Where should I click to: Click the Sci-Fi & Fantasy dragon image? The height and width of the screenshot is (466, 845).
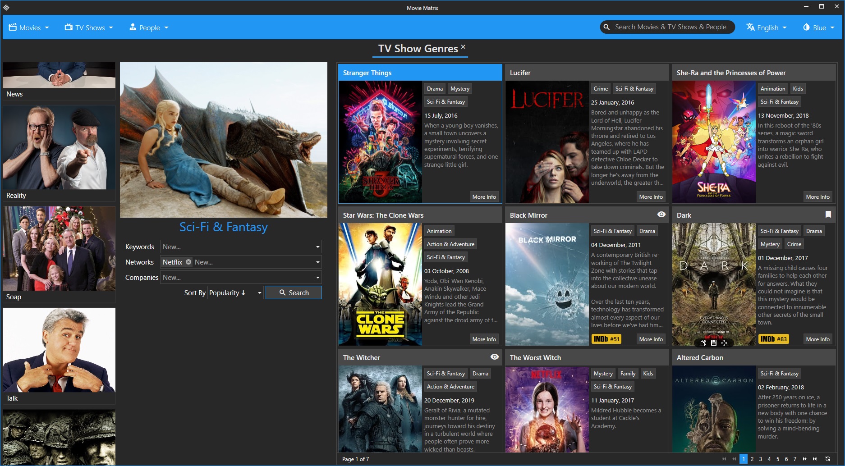click(x=224, y=140)
